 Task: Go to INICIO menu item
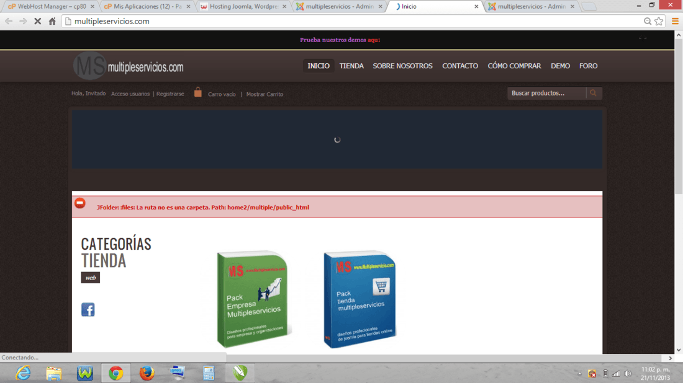coord(319,66)
